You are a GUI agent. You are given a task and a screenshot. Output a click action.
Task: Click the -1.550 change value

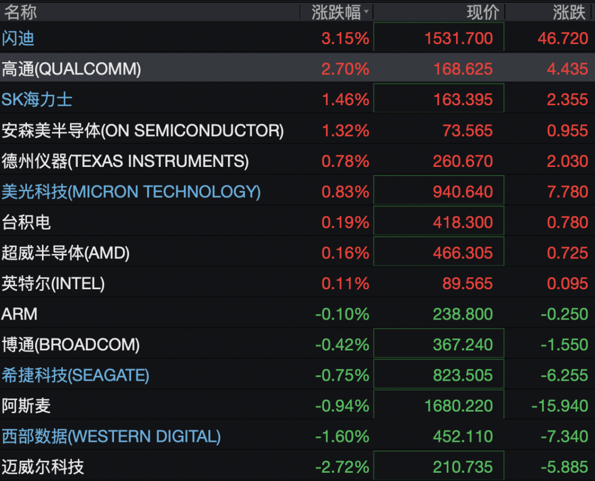[x=564, y=345]
